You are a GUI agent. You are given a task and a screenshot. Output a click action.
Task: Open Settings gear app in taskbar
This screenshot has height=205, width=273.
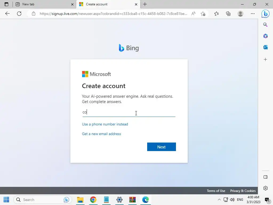pyautogui.click(x=119, y=200)
